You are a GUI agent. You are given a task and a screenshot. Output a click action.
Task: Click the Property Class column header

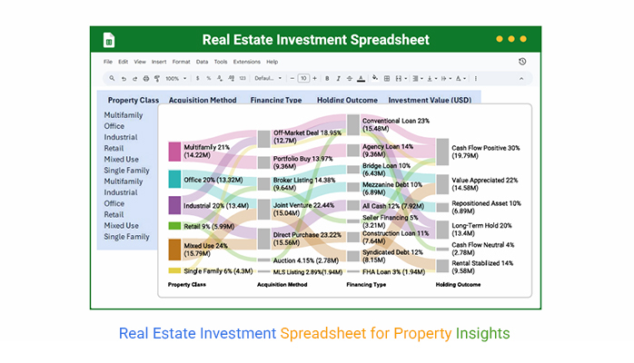click(134, 100)
